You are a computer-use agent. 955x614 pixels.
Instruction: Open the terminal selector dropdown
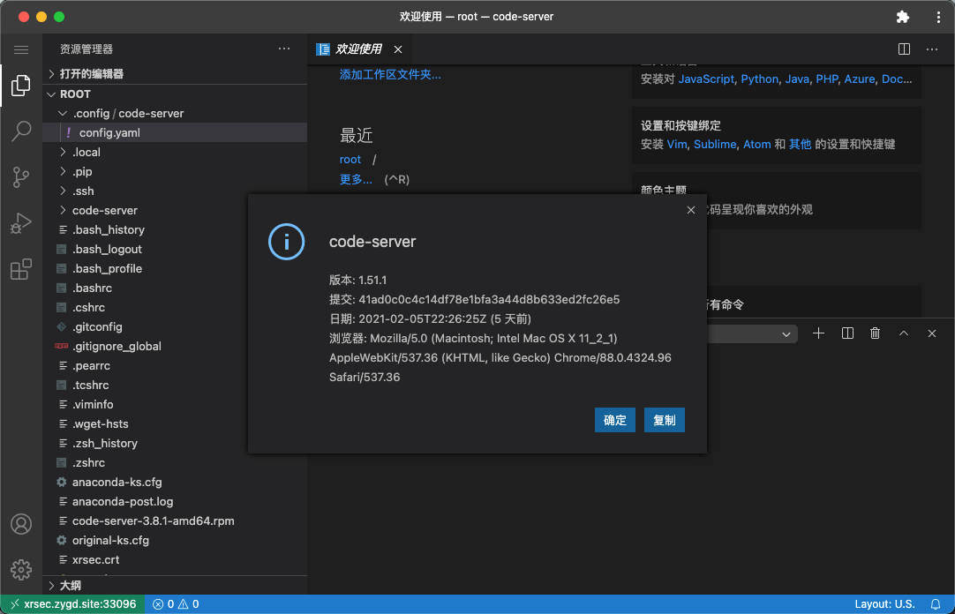point(753,334)
